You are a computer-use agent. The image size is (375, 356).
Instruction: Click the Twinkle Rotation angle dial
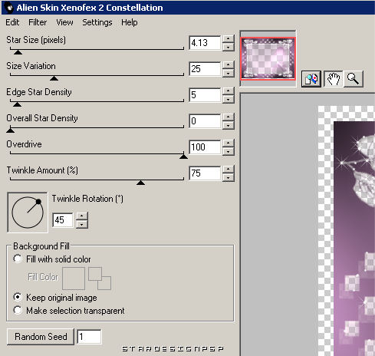click(x=28, y=213)
